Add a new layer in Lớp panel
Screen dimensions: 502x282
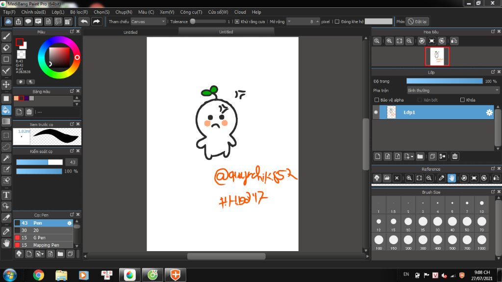(377, 156)
